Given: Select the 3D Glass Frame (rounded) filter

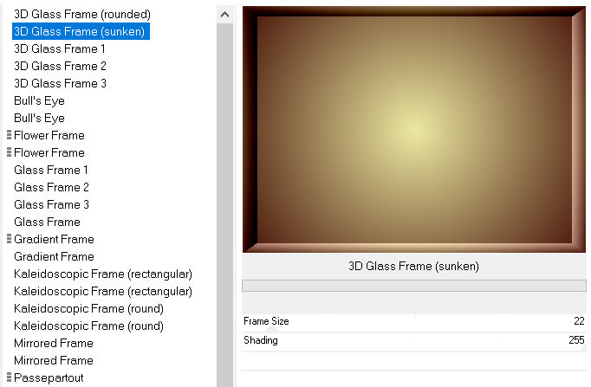Looking at the screenshot, I should point(81,15).
